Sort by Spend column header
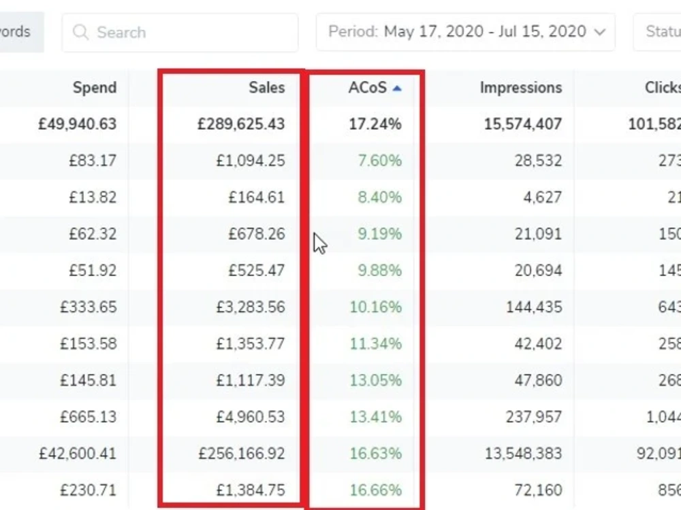The height and width of the screenshot is (510, 681). click(x=95, y=88)
